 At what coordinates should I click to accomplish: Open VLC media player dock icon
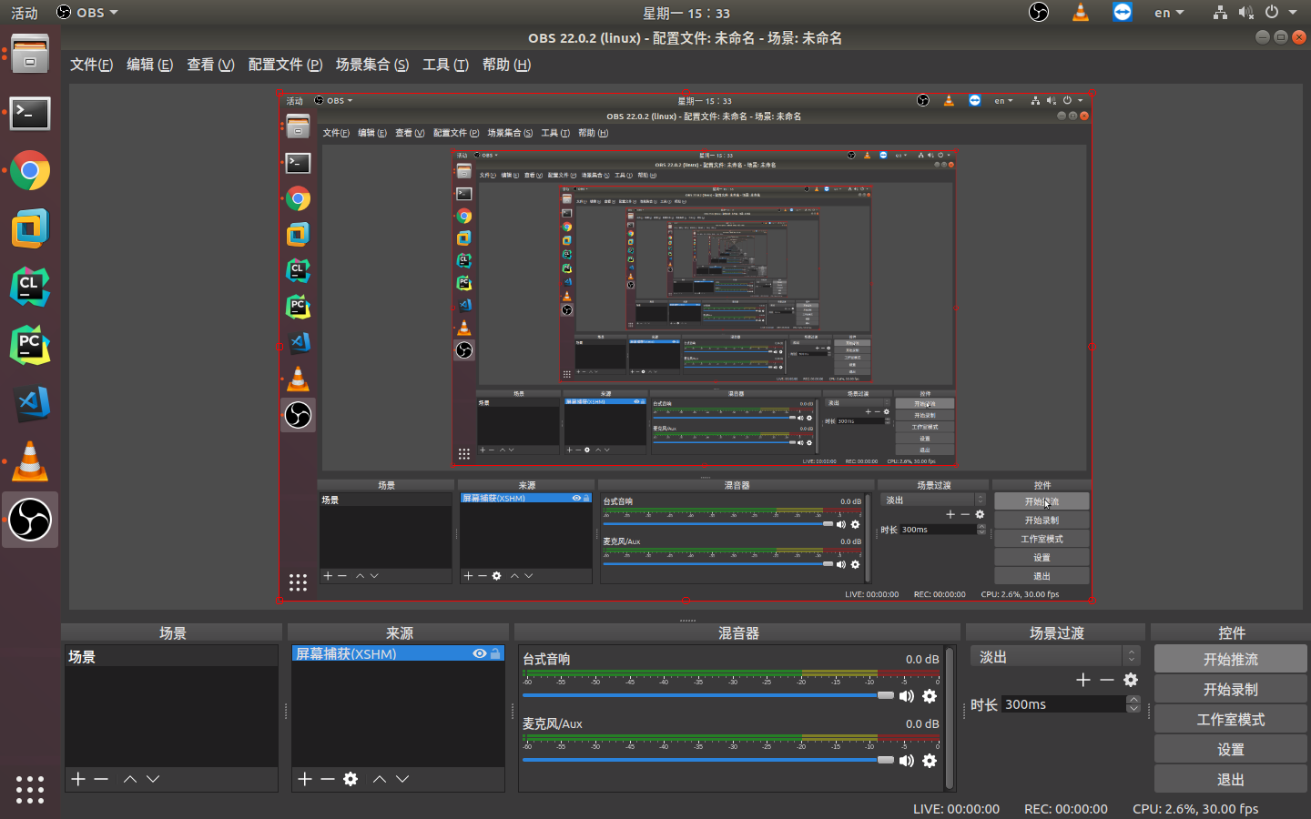[x=30, y=461]
